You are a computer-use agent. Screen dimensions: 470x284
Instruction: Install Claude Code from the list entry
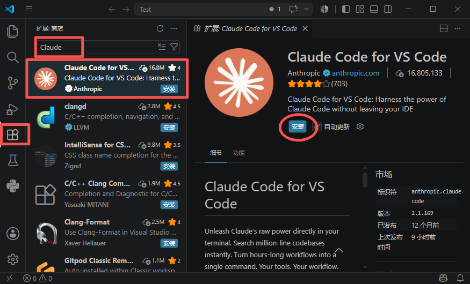coord(169,89)
